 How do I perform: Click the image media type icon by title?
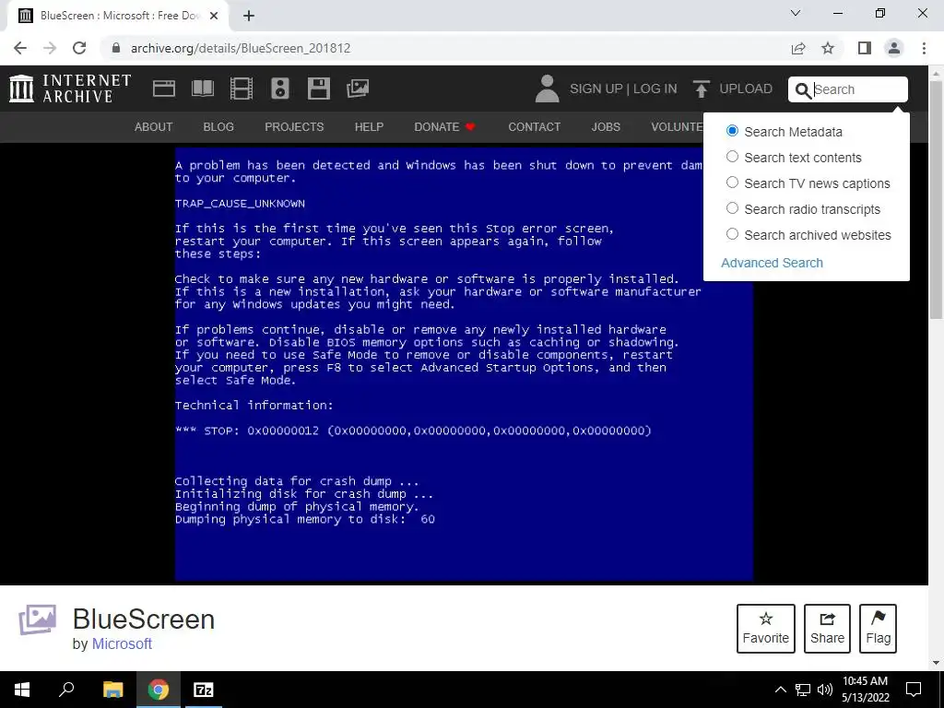pyautogui.click(x=37, y=619)
